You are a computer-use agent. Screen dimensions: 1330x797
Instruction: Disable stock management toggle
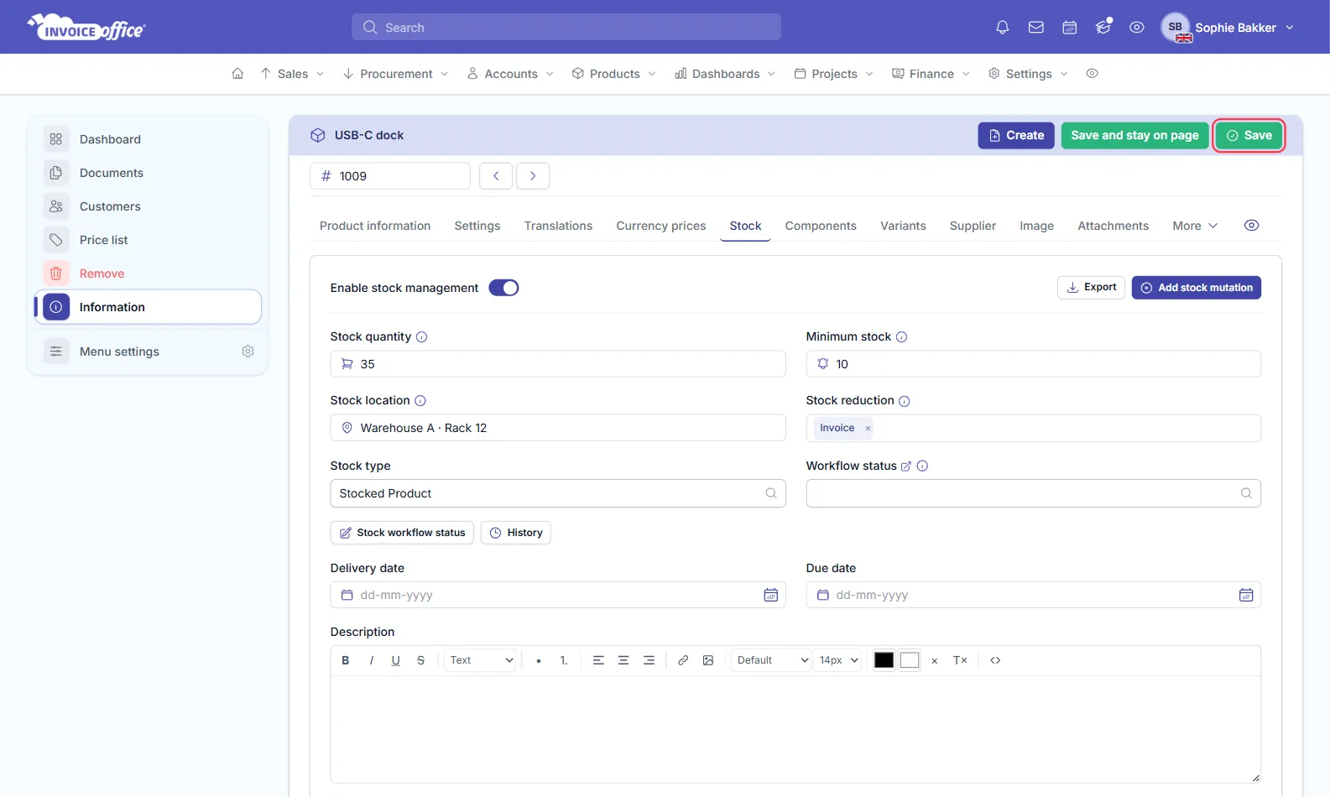(503, 288)
